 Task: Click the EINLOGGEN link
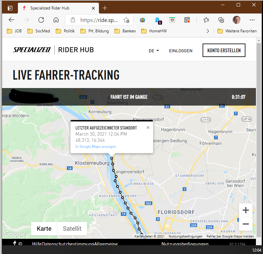point(181,51)
